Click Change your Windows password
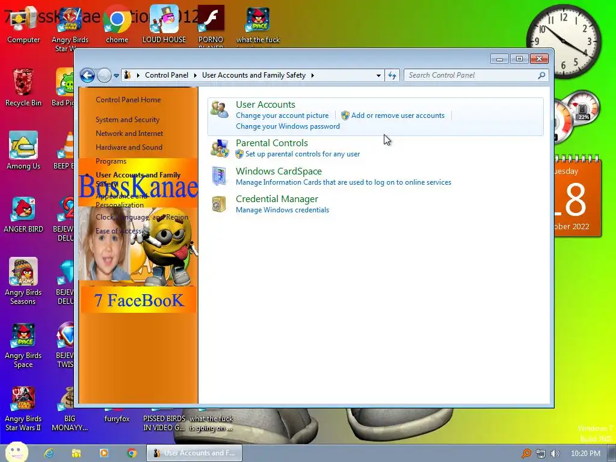The width and height of the screenshot is (616, 462). pyautogui.click(x=288, y=126)
